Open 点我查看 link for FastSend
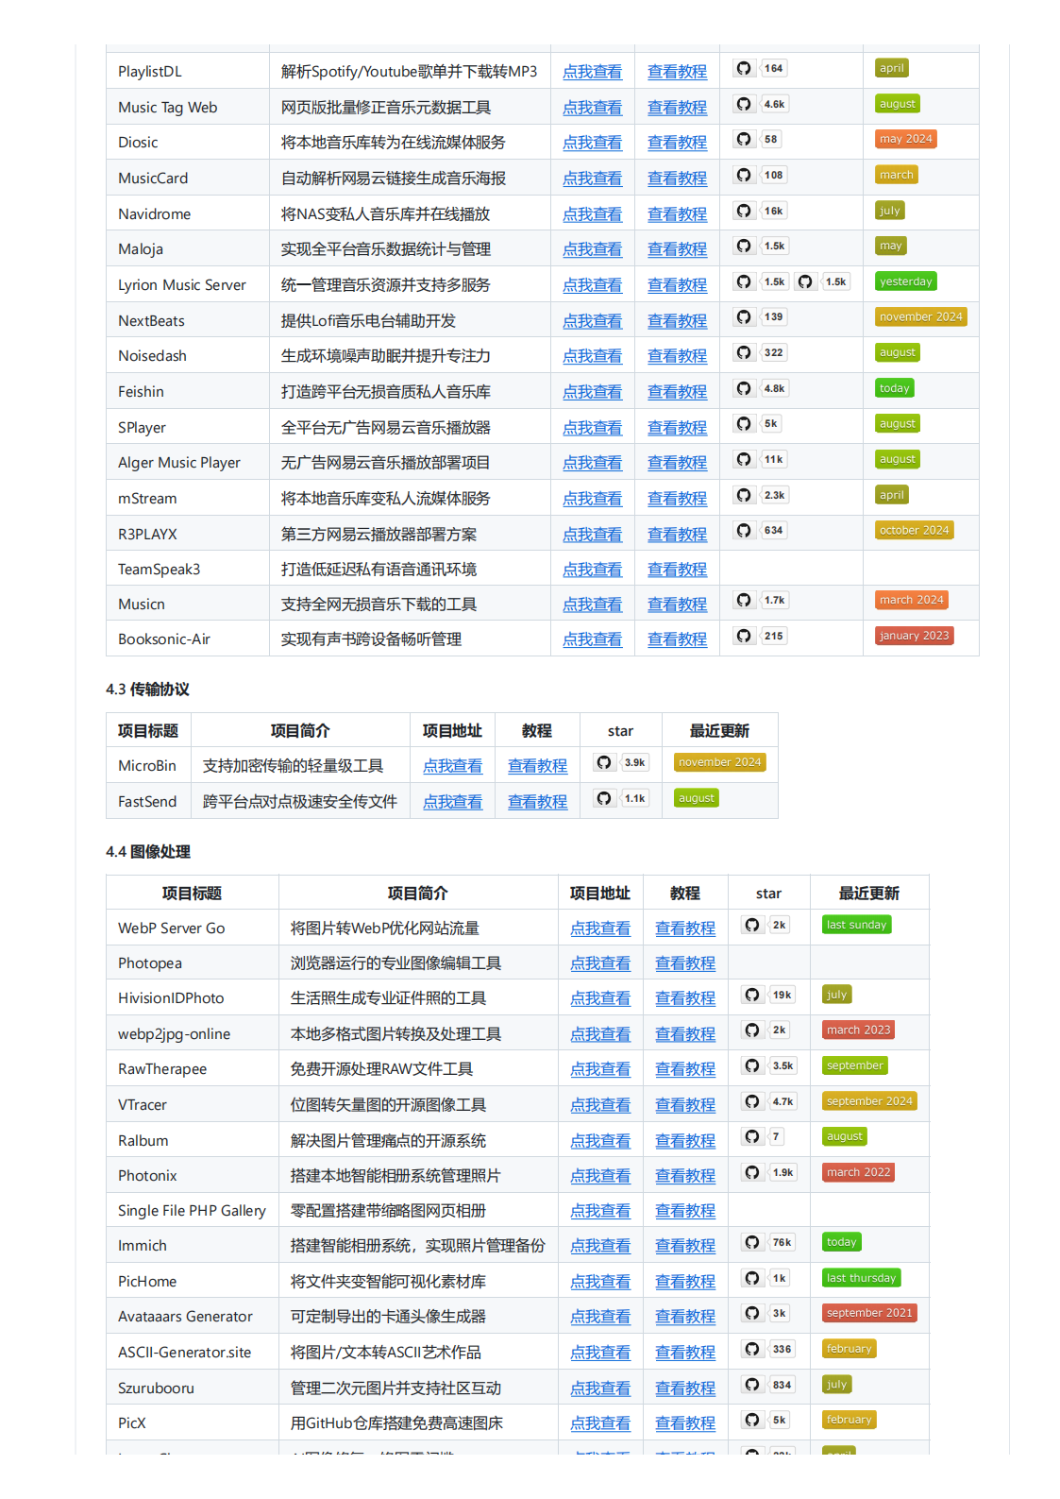This screenshot has height=1499, width=1060. click(452, 802)
